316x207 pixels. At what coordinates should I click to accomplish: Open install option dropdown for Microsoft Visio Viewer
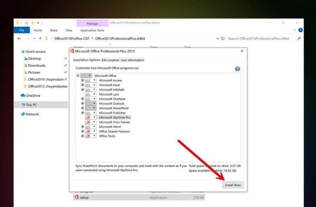90,122
